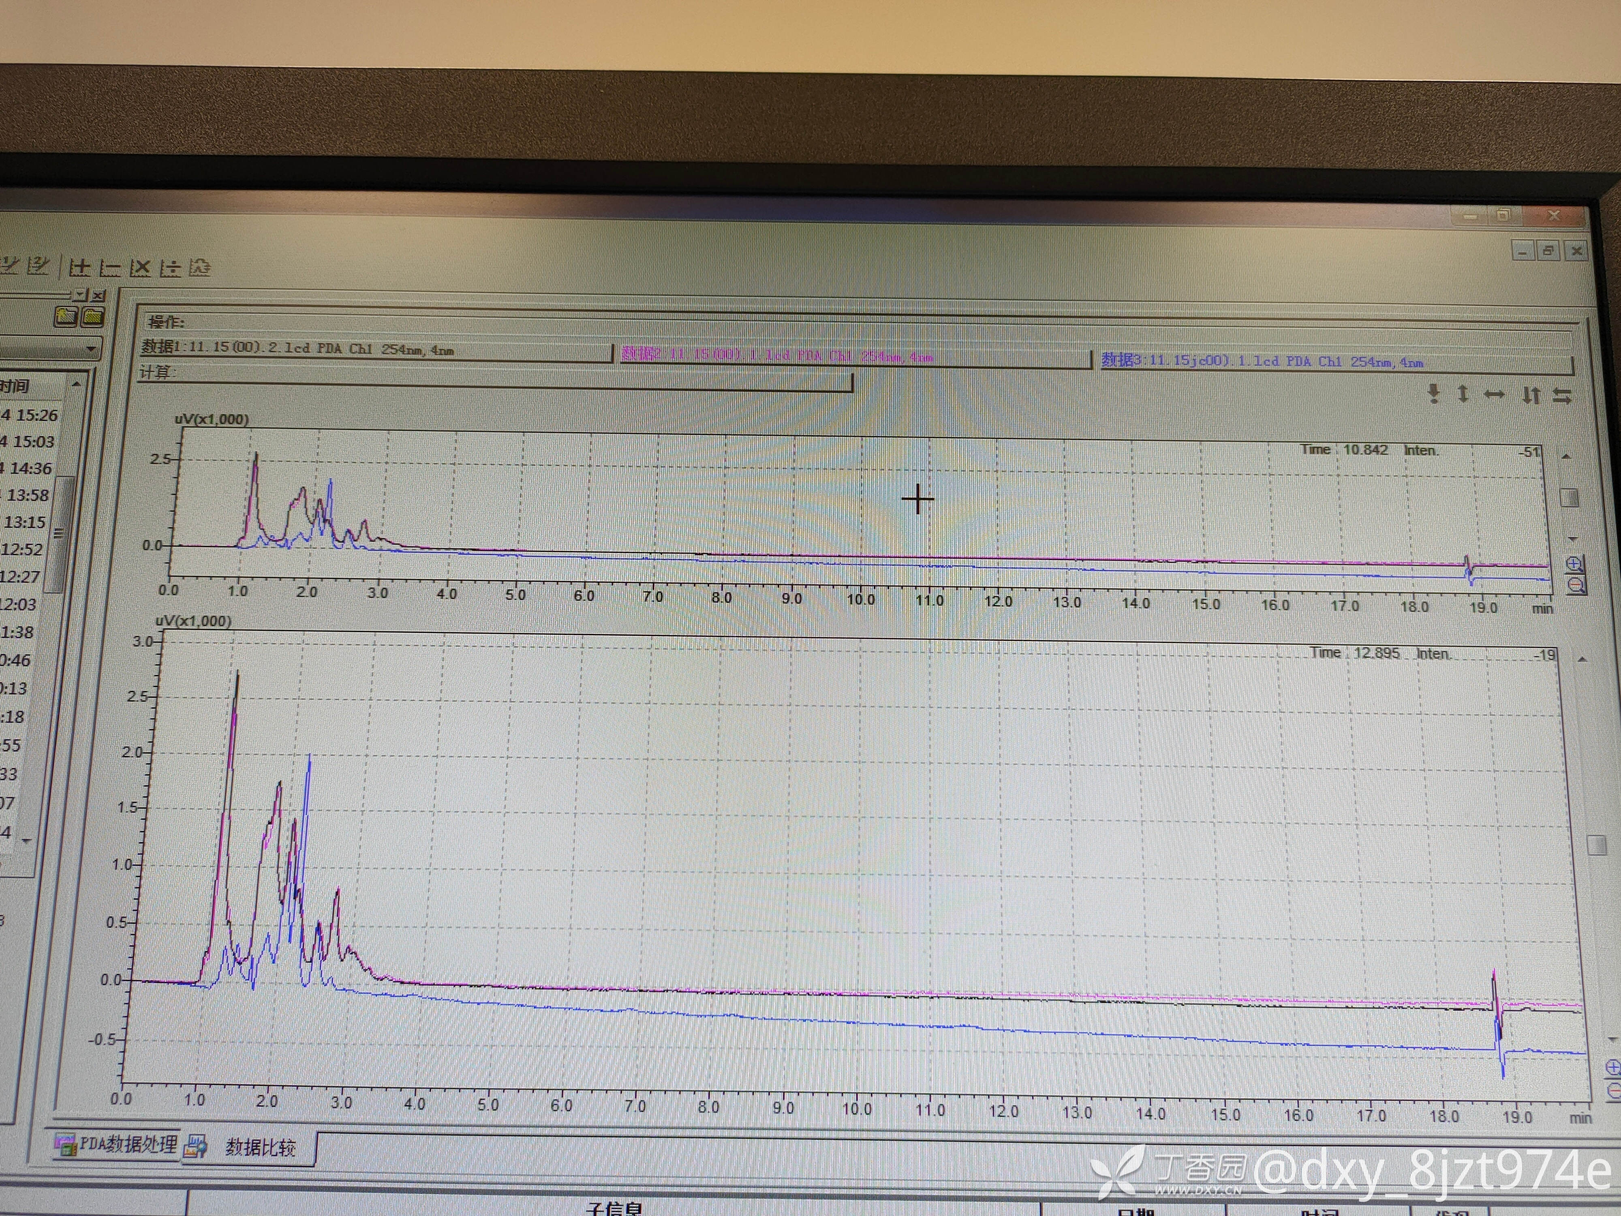Open the side panel's small options arrow
Screen dimensions: 1621x1216
point(80,295)
